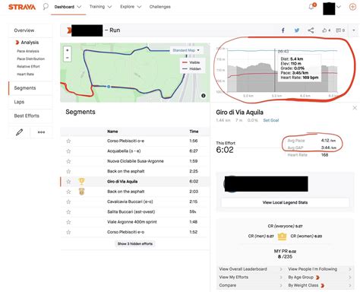Edit activity with pencil icon
The width and height of the screenshot is (360, 292).
point(19,132)
